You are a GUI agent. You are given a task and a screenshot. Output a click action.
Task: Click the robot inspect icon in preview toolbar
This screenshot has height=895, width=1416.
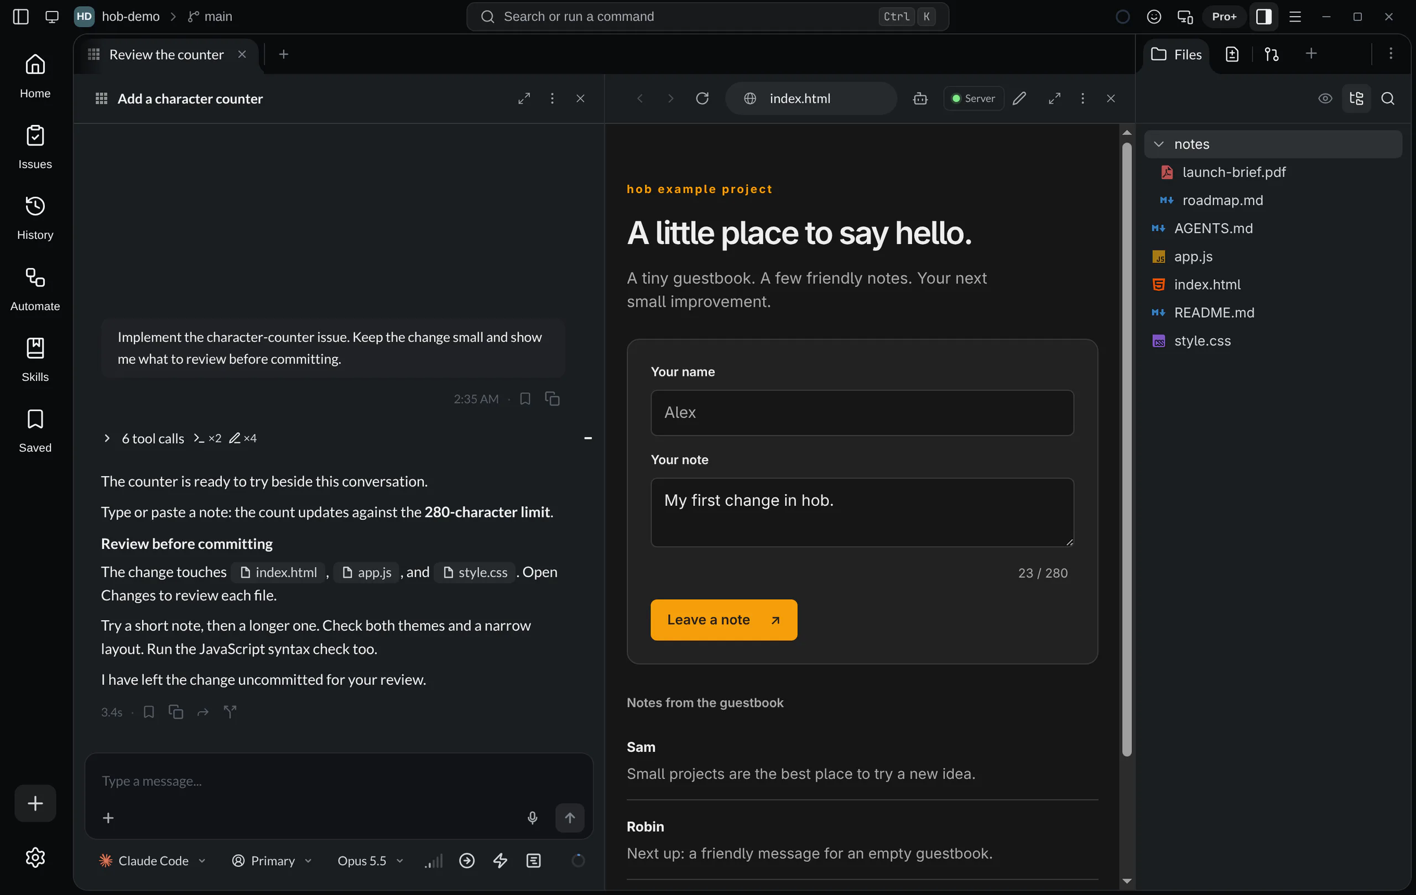[x=920, y=98]
